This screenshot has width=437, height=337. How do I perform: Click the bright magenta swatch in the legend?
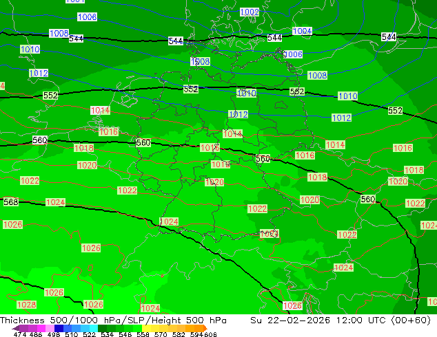tap(41, 328)
